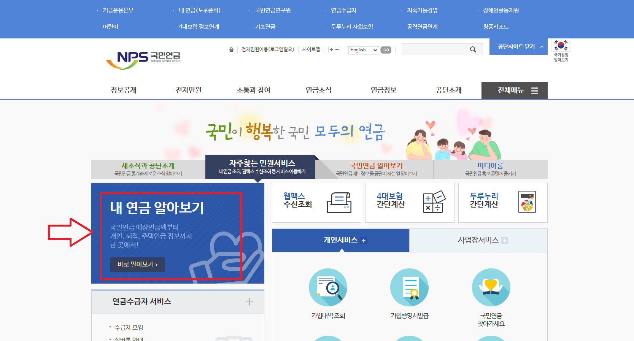The image size is (634, 341).
Task: Click the 바로 알아보기 button
Action: pyautogui.click(x=138, y=265)
